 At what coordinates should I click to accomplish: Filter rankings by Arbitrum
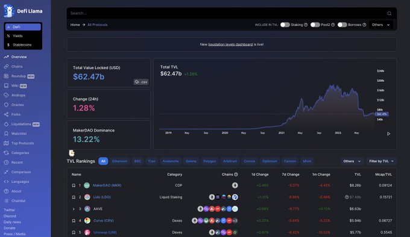[x=230, y=161]
